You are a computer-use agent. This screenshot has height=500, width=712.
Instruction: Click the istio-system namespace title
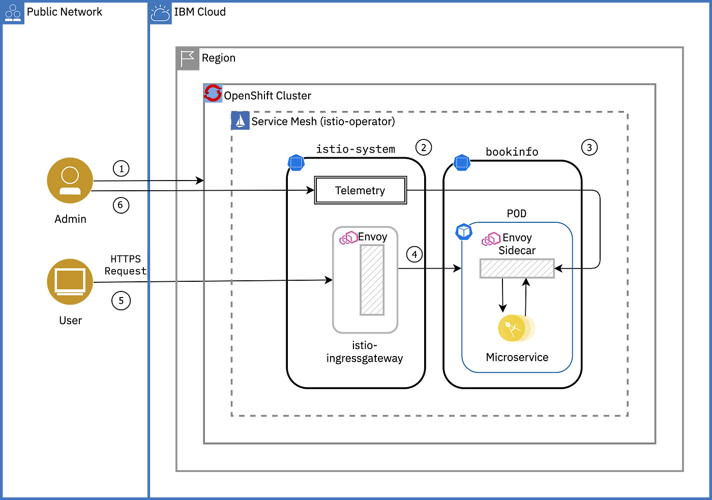click(x=355, y=149)
